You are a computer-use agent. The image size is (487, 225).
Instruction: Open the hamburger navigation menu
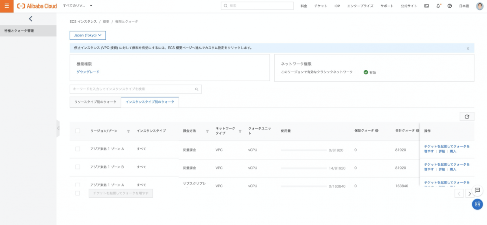pyautogui.click(x=6, y=6)
